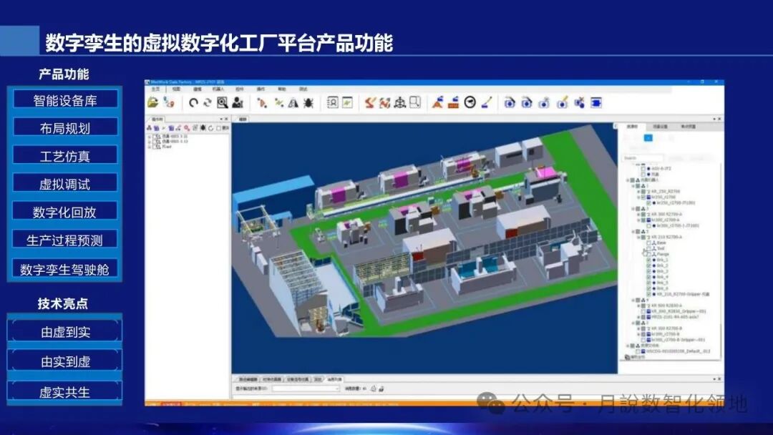Click the black circle camera-view icon
773x435 pixels.
tap(470, 102)
